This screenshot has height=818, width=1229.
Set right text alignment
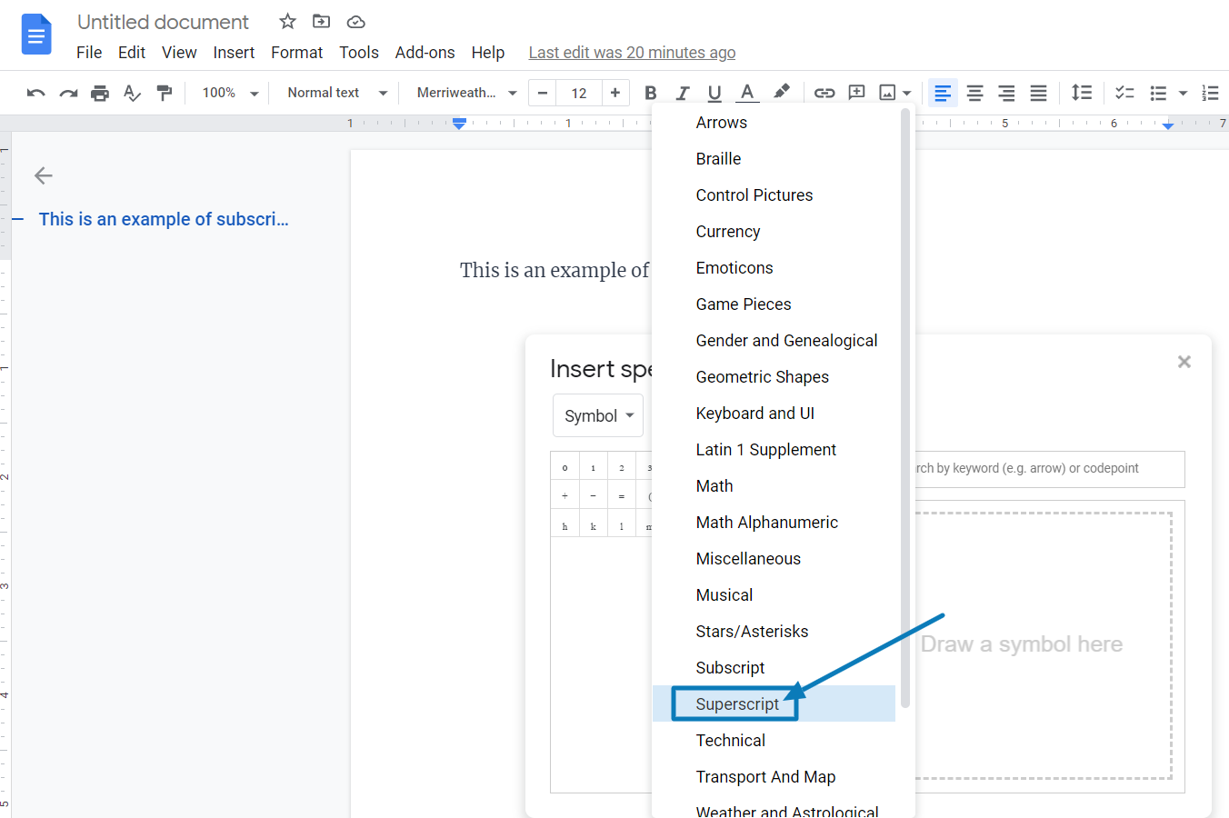[1006, 93]
